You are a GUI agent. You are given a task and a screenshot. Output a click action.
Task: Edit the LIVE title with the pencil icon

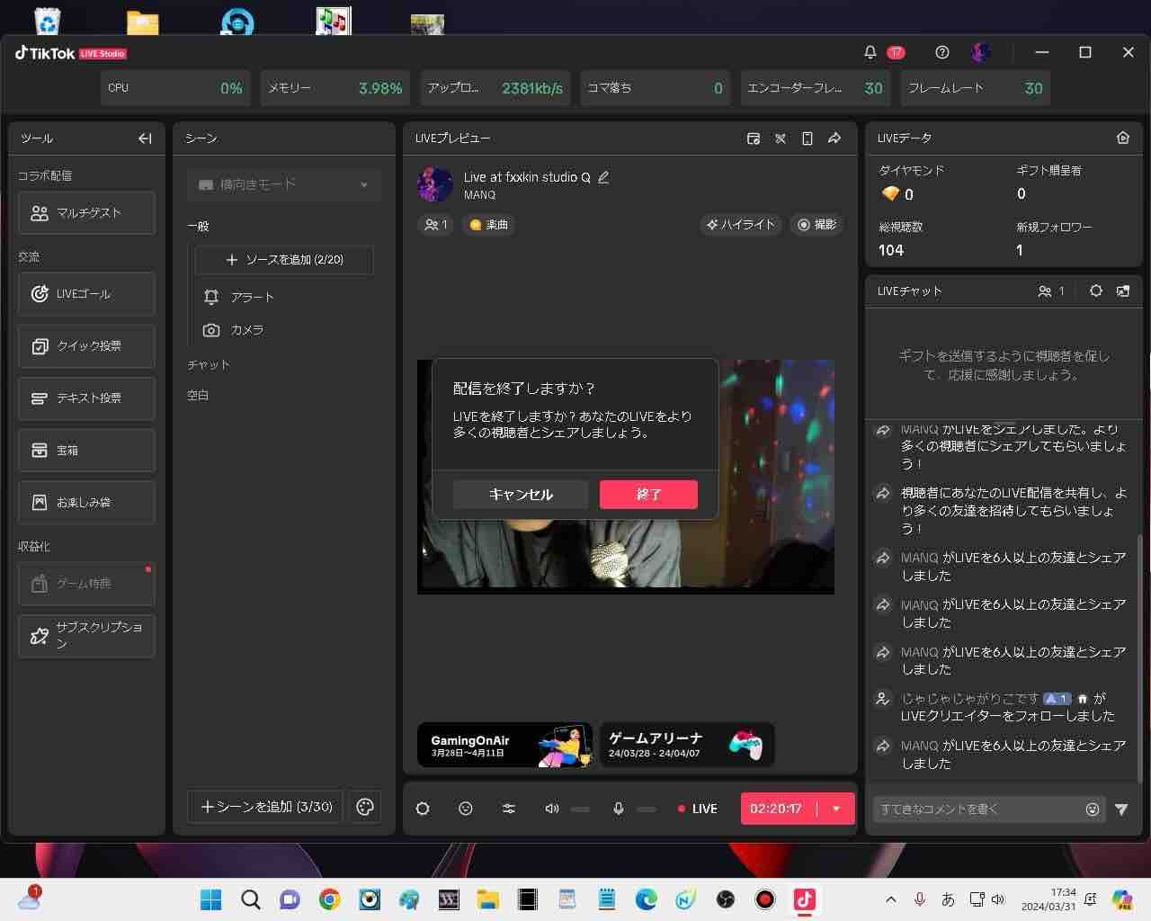pos(603,177)
